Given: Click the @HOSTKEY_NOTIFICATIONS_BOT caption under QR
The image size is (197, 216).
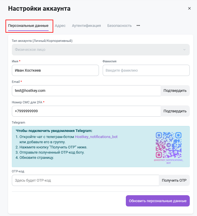Looking at the screenshot, I should pyautogui.click(x=169, y=161).
